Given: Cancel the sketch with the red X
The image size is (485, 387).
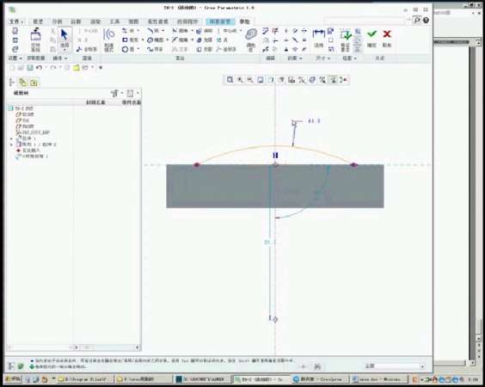Looking at the screenshot, I should [387, 38].
